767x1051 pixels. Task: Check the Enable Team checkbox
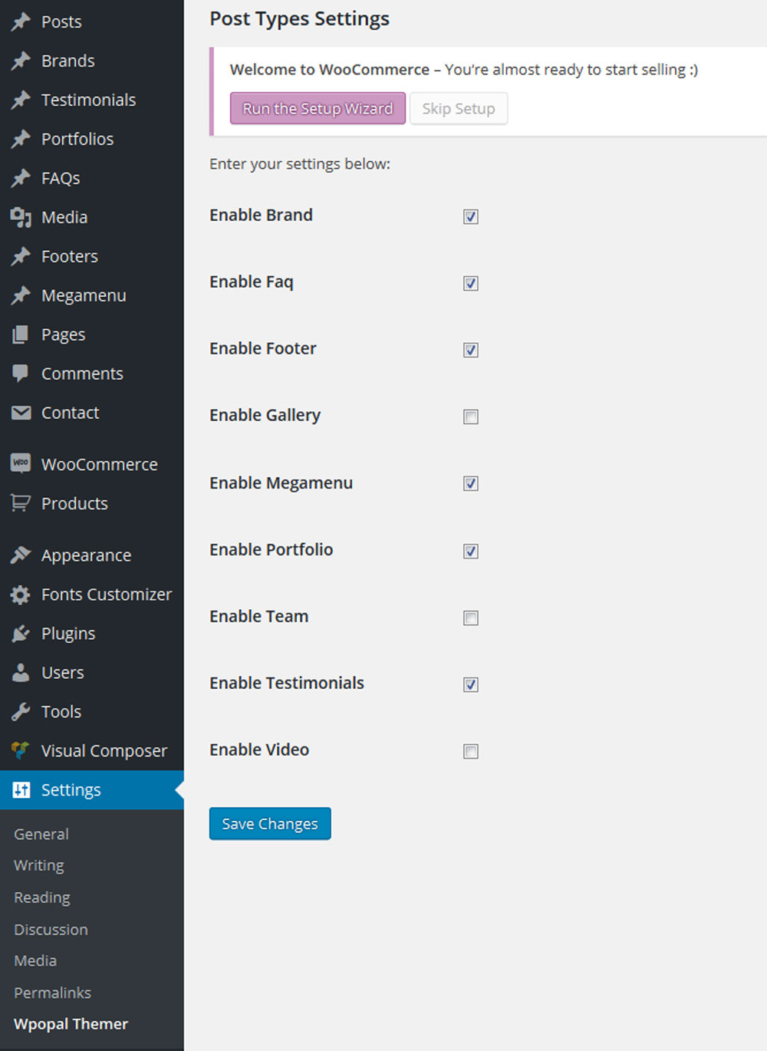pos(471,618)
